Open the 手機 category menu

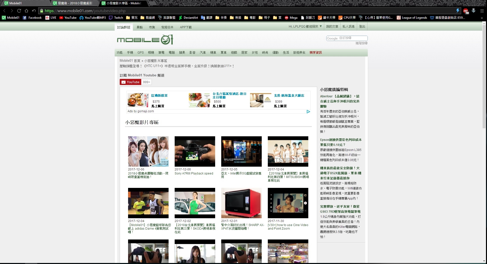130,53
